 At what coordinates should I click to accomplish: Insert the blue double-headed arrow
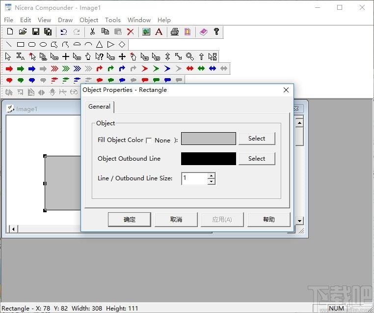[x=213, y=68]
